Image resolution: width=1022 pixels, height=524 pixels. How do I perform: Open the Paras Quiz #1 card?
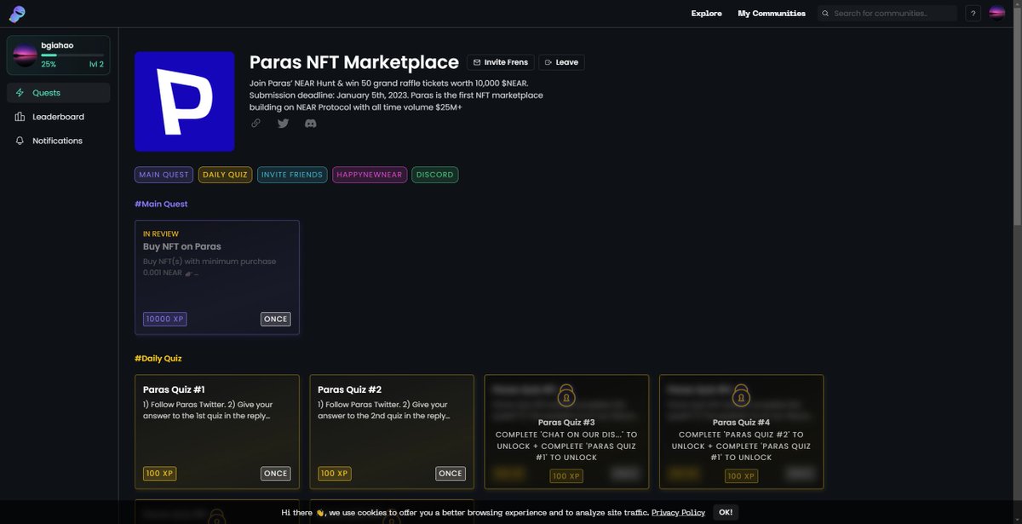[217, 432]
